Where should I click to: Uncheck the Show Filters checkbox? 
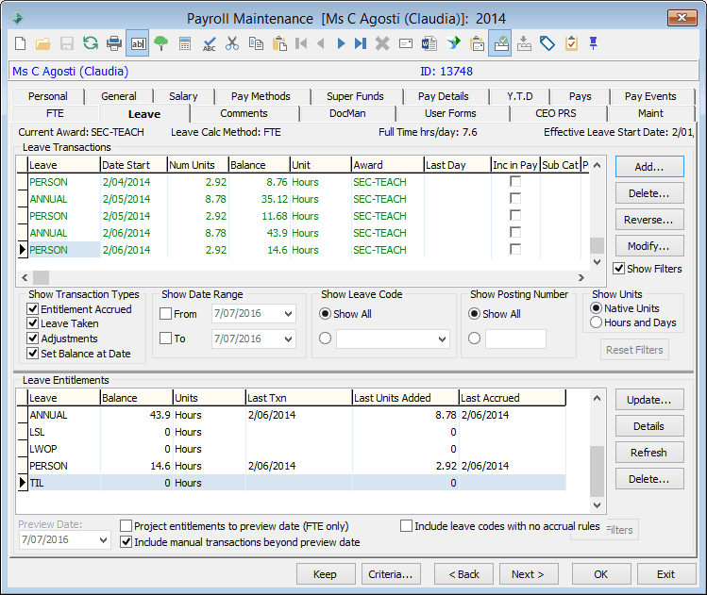coord(618,269)
